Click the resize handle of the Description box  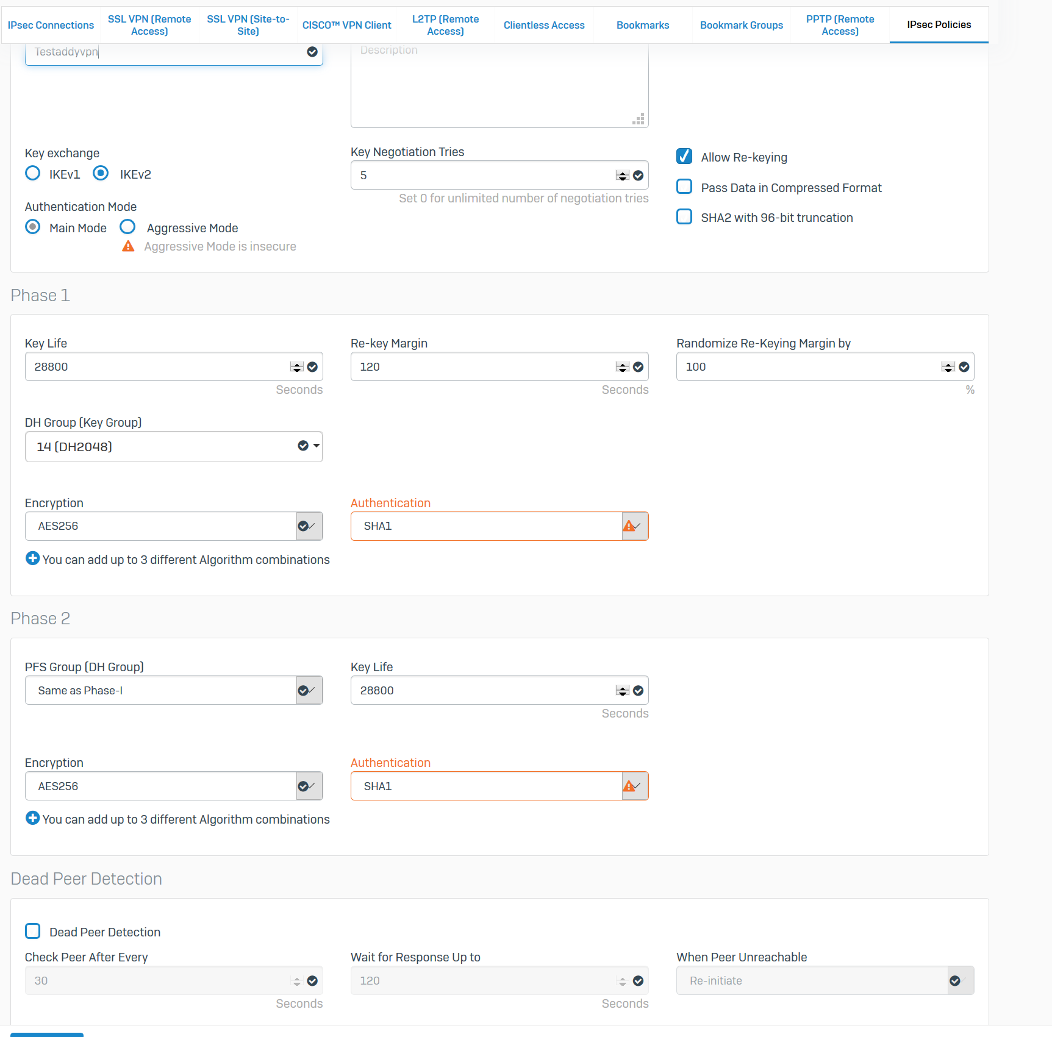639,119
